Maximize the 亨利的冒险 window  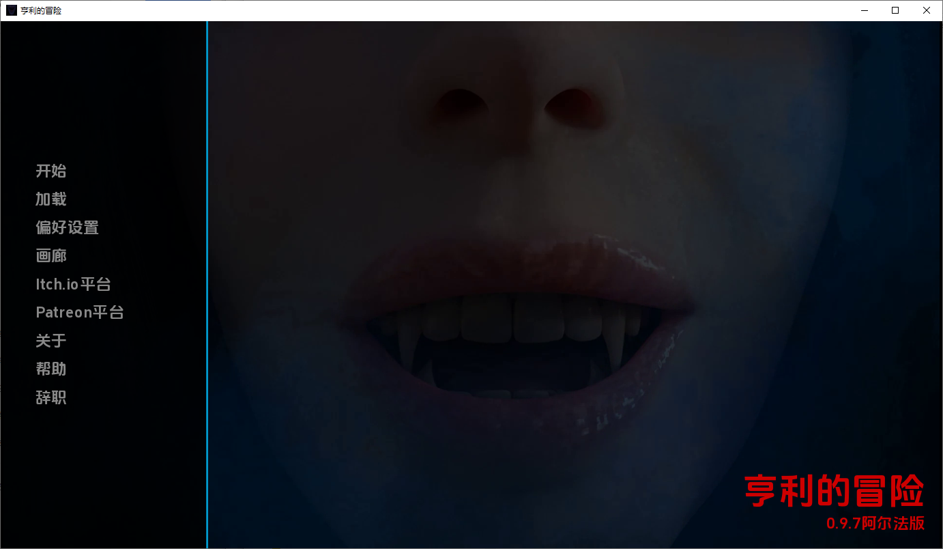(x=895, y=10)
